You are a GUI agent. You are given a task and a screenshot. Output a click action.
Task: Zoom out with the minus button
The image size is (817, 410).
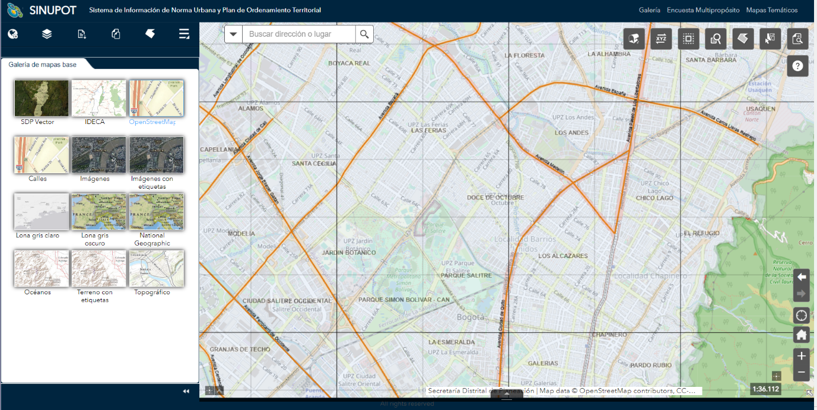802,373
